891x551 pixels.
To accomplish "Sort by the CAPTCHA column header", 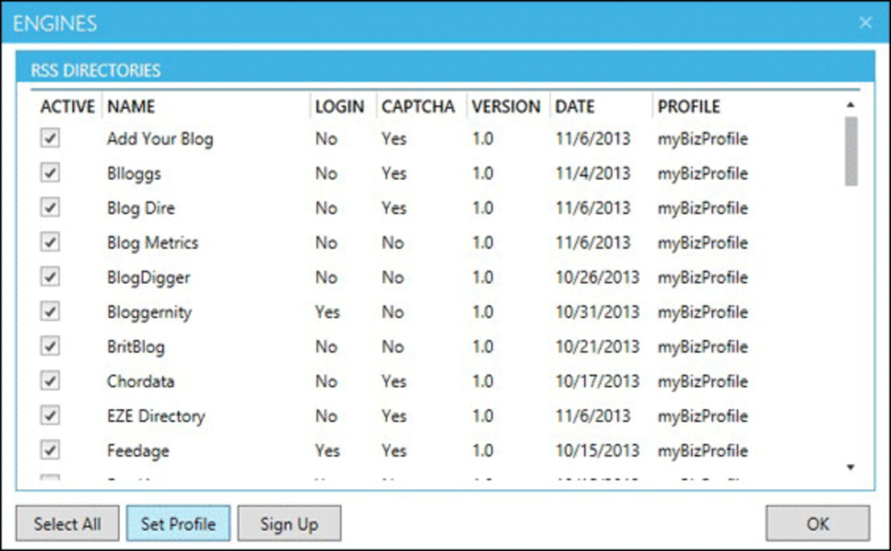I will pyautogui.click(x=419, y=107).
